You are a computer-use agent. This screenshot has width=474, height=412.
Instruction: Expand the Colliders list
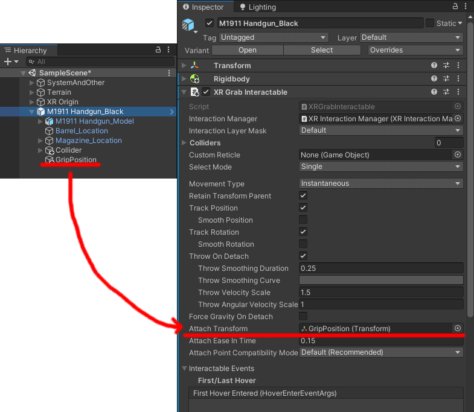184,142
